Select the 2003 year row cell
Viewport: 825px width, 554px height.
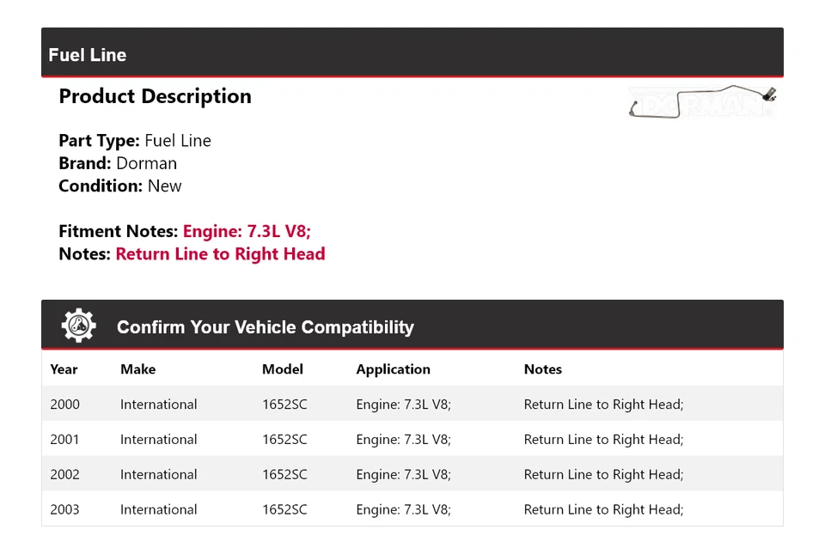[x=64, y=510]
